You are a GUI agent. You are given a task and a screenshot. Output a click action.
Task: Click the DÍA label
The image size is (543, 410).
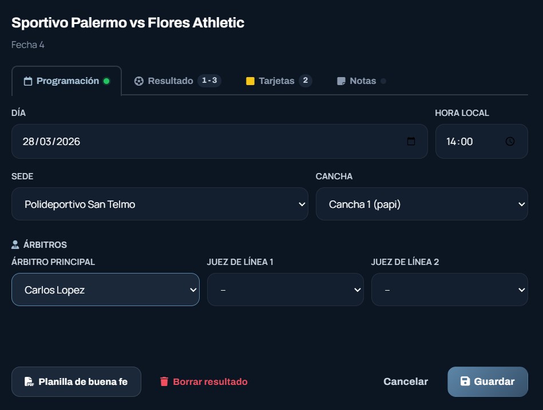18,113
